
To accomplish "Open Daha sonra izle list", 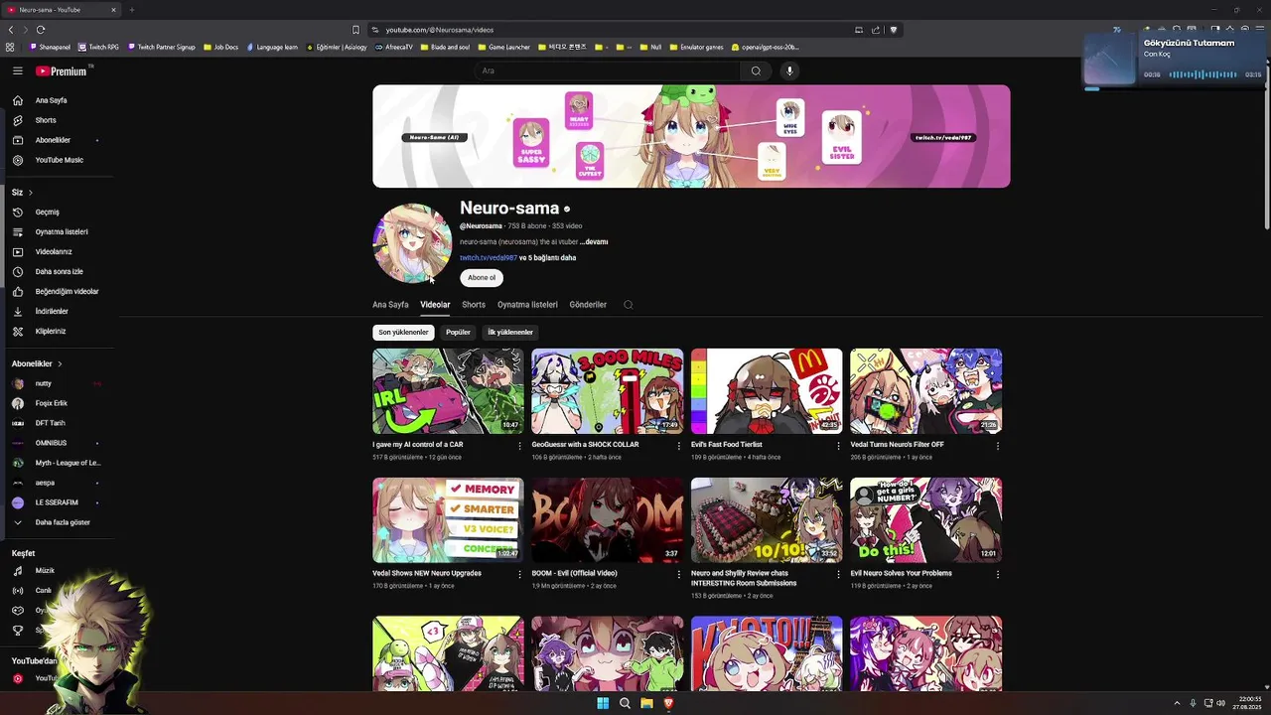I will click(59, 271).
